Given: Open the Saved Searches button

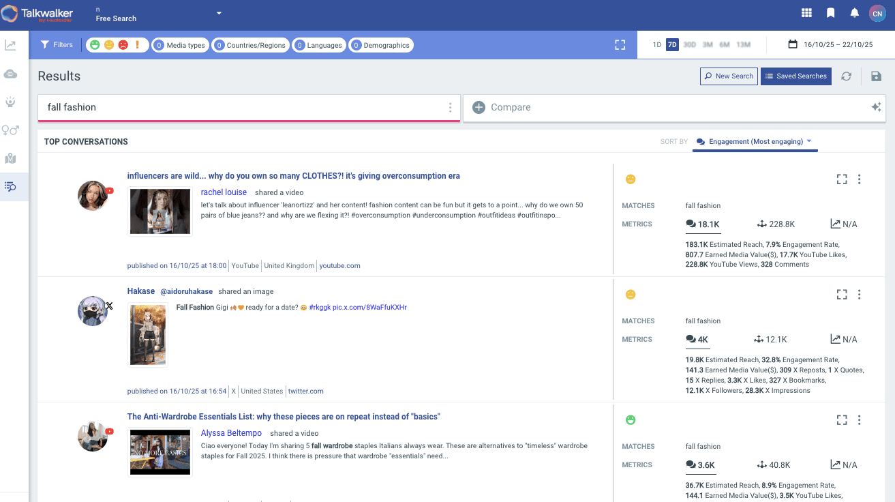Looking at the screenshot, I should [x=795, y=76].
